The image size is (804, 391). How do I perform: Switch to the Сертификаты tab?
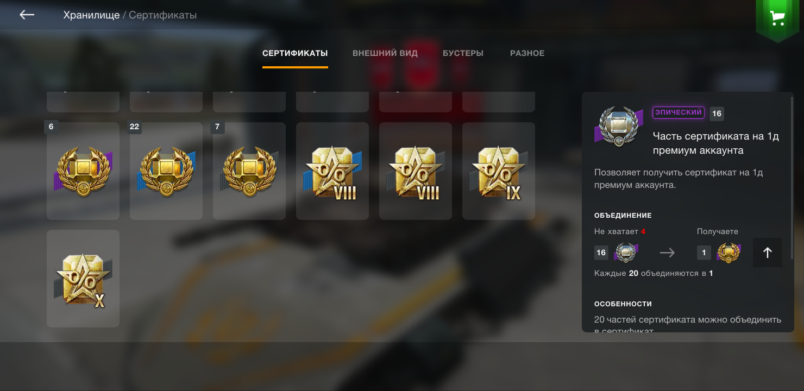click(x=295, y=53)
